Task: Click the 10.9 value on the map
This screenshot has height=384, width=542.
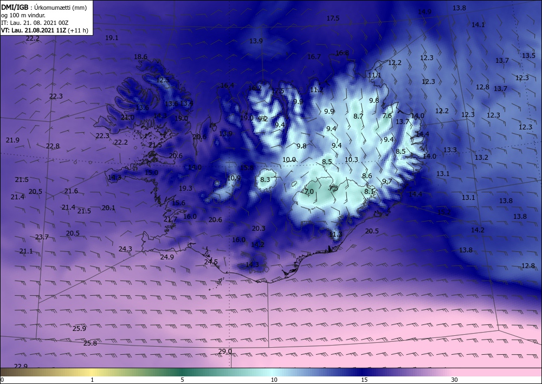Action: tap(234, 178)
